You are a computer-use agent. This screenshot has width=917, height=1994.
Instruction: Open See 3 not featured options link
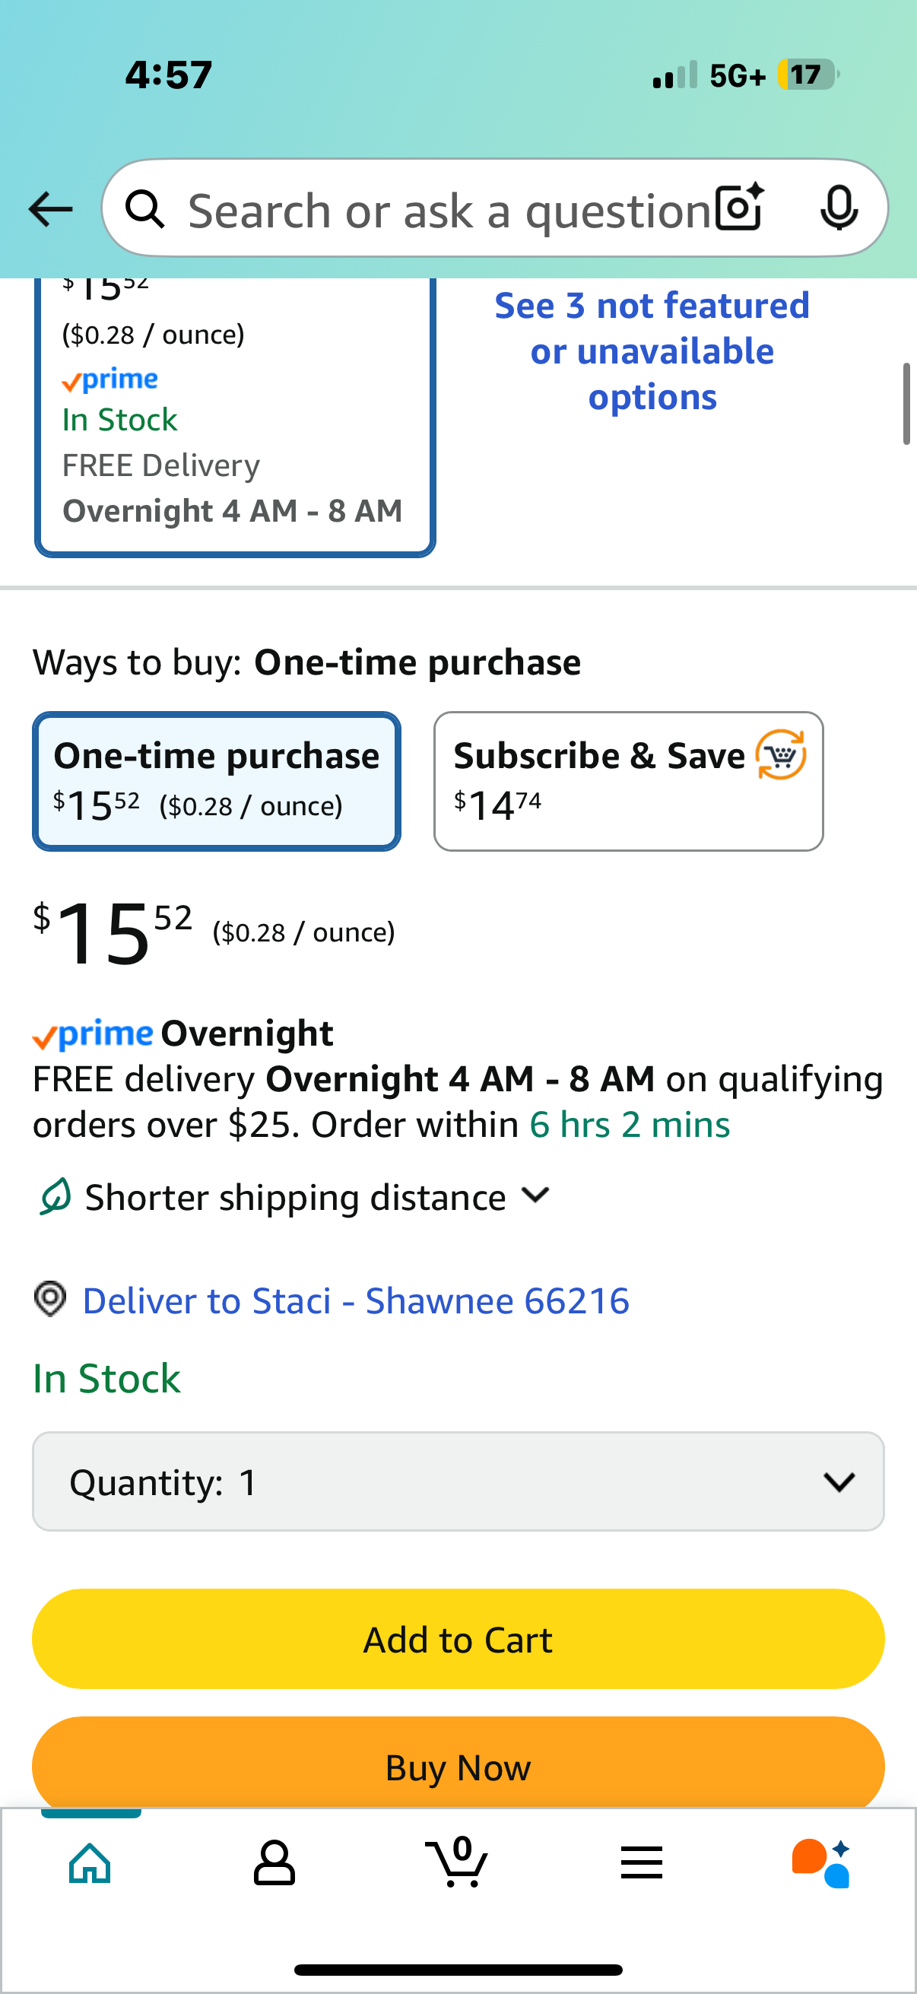(652, 351)
